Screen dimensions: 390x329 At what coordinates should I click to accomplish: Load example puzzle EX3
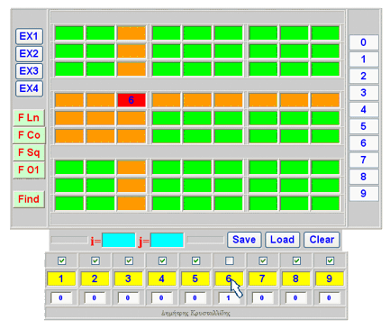(29, 71)
